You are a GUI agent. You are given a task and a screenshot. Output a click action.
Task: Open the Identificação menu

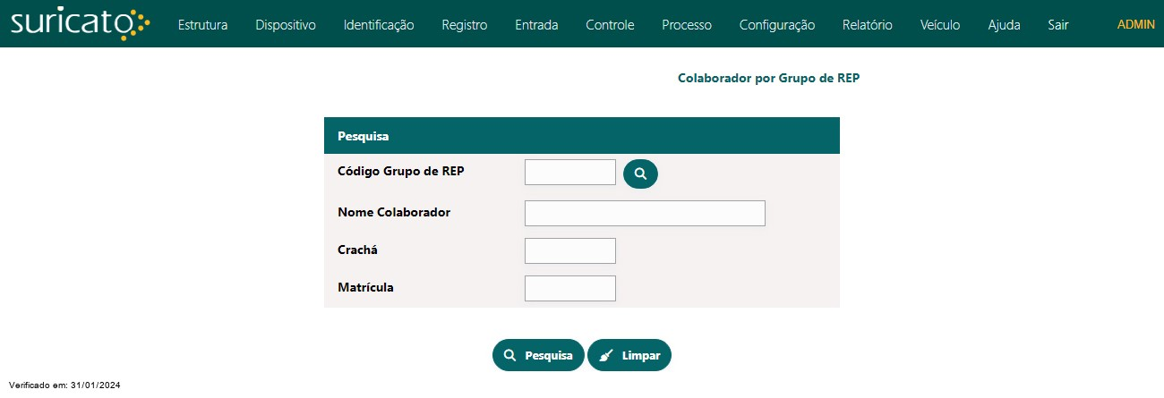[379, 25]
